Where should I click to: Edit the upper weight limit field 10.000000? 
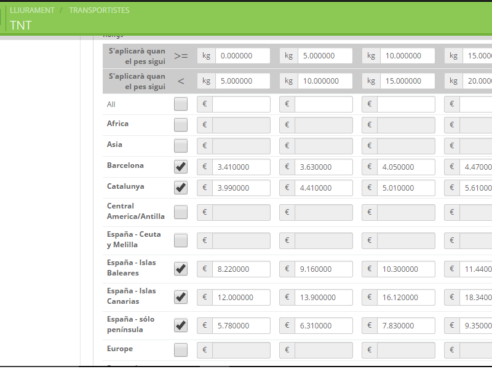click(x=325, y=81)
